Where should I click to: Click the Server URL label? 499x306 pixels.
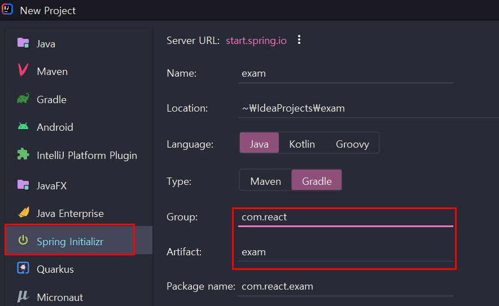click(x=193, y=41)
